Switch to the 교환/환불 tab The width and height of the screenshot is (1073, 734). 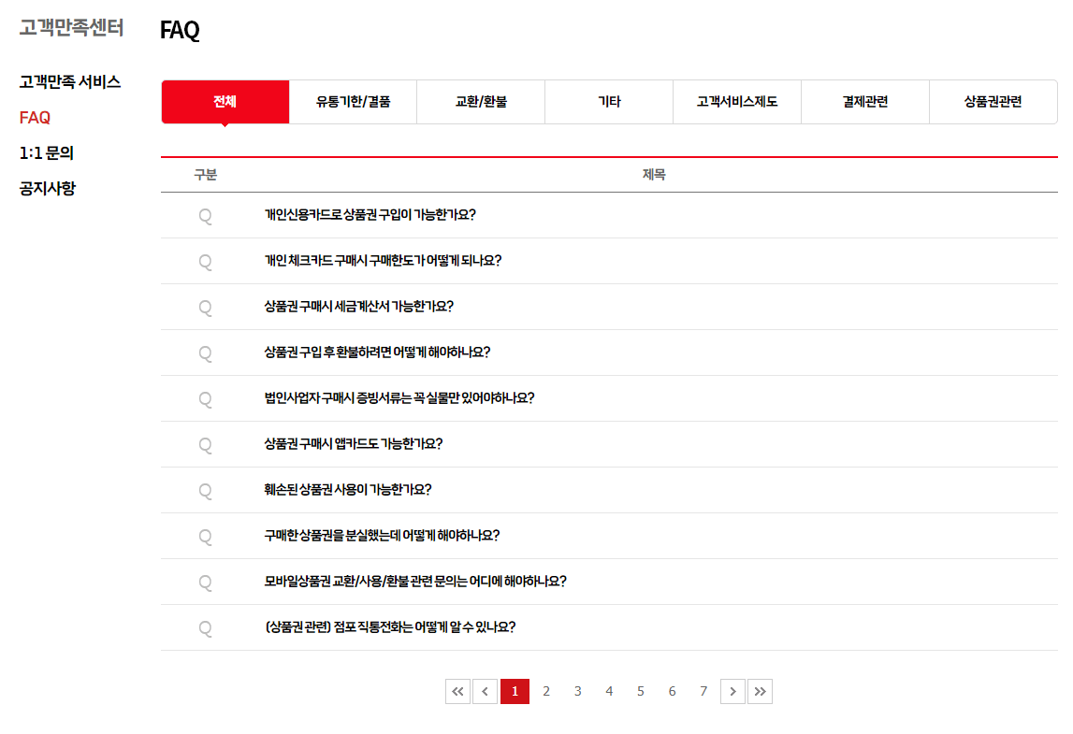point(480,101)
